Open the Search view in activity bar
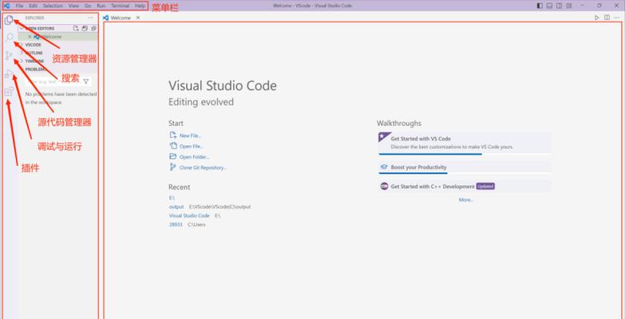 click(9, 37)
